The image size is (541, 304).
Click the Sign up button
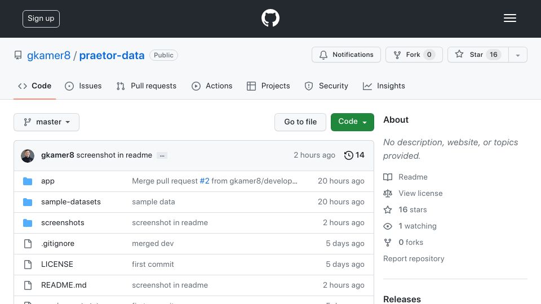tap(41, 19)
